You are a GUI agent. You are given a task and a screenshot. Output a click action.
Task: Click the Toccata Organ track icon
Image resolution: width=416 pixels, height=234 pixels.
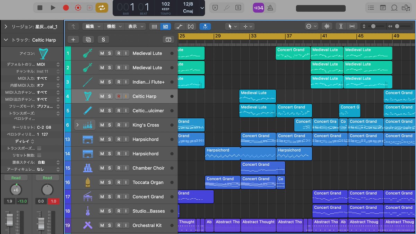point(87,182)
